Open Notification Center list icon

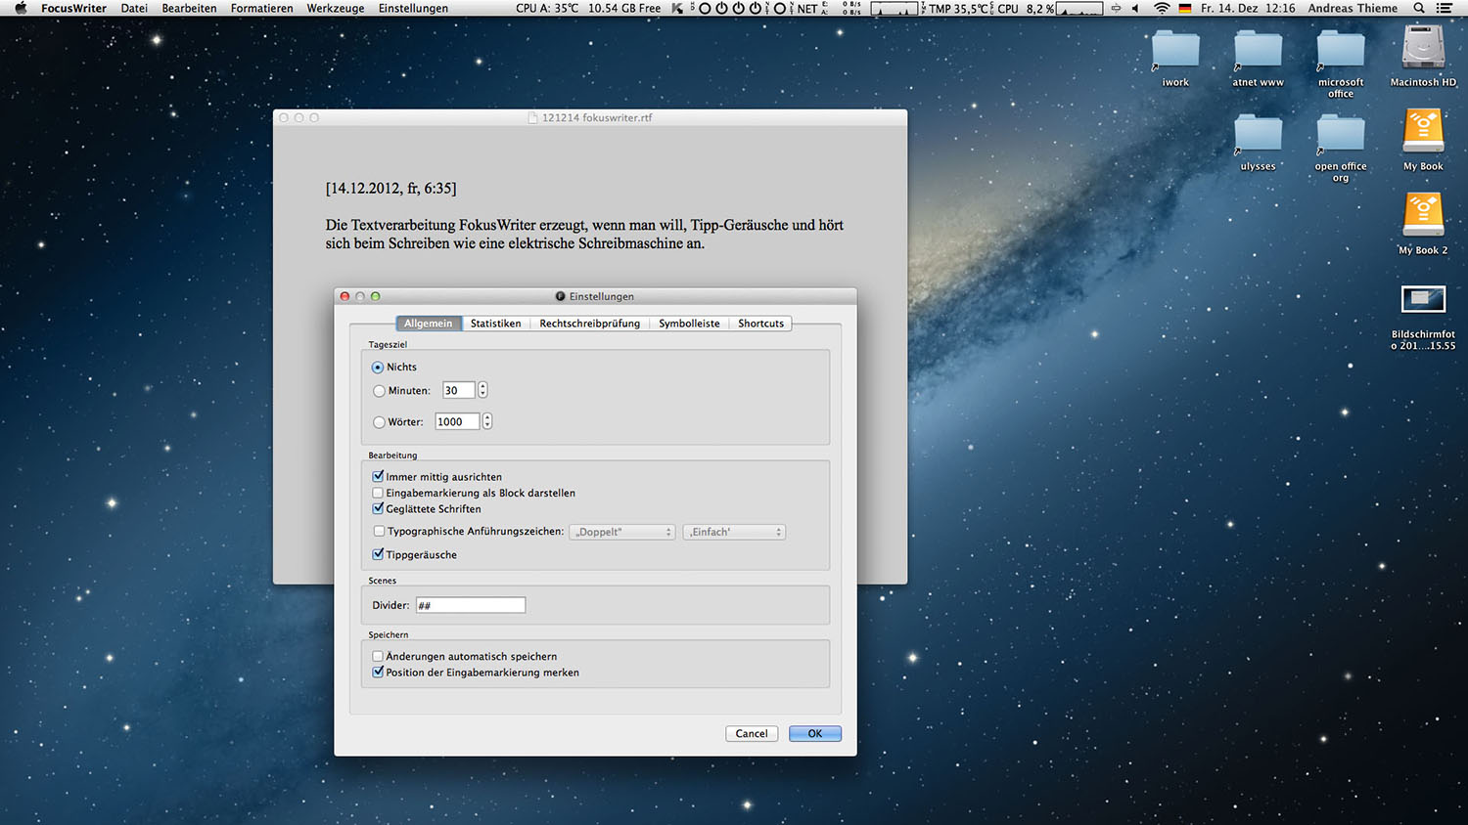[x=1444, y=8]
